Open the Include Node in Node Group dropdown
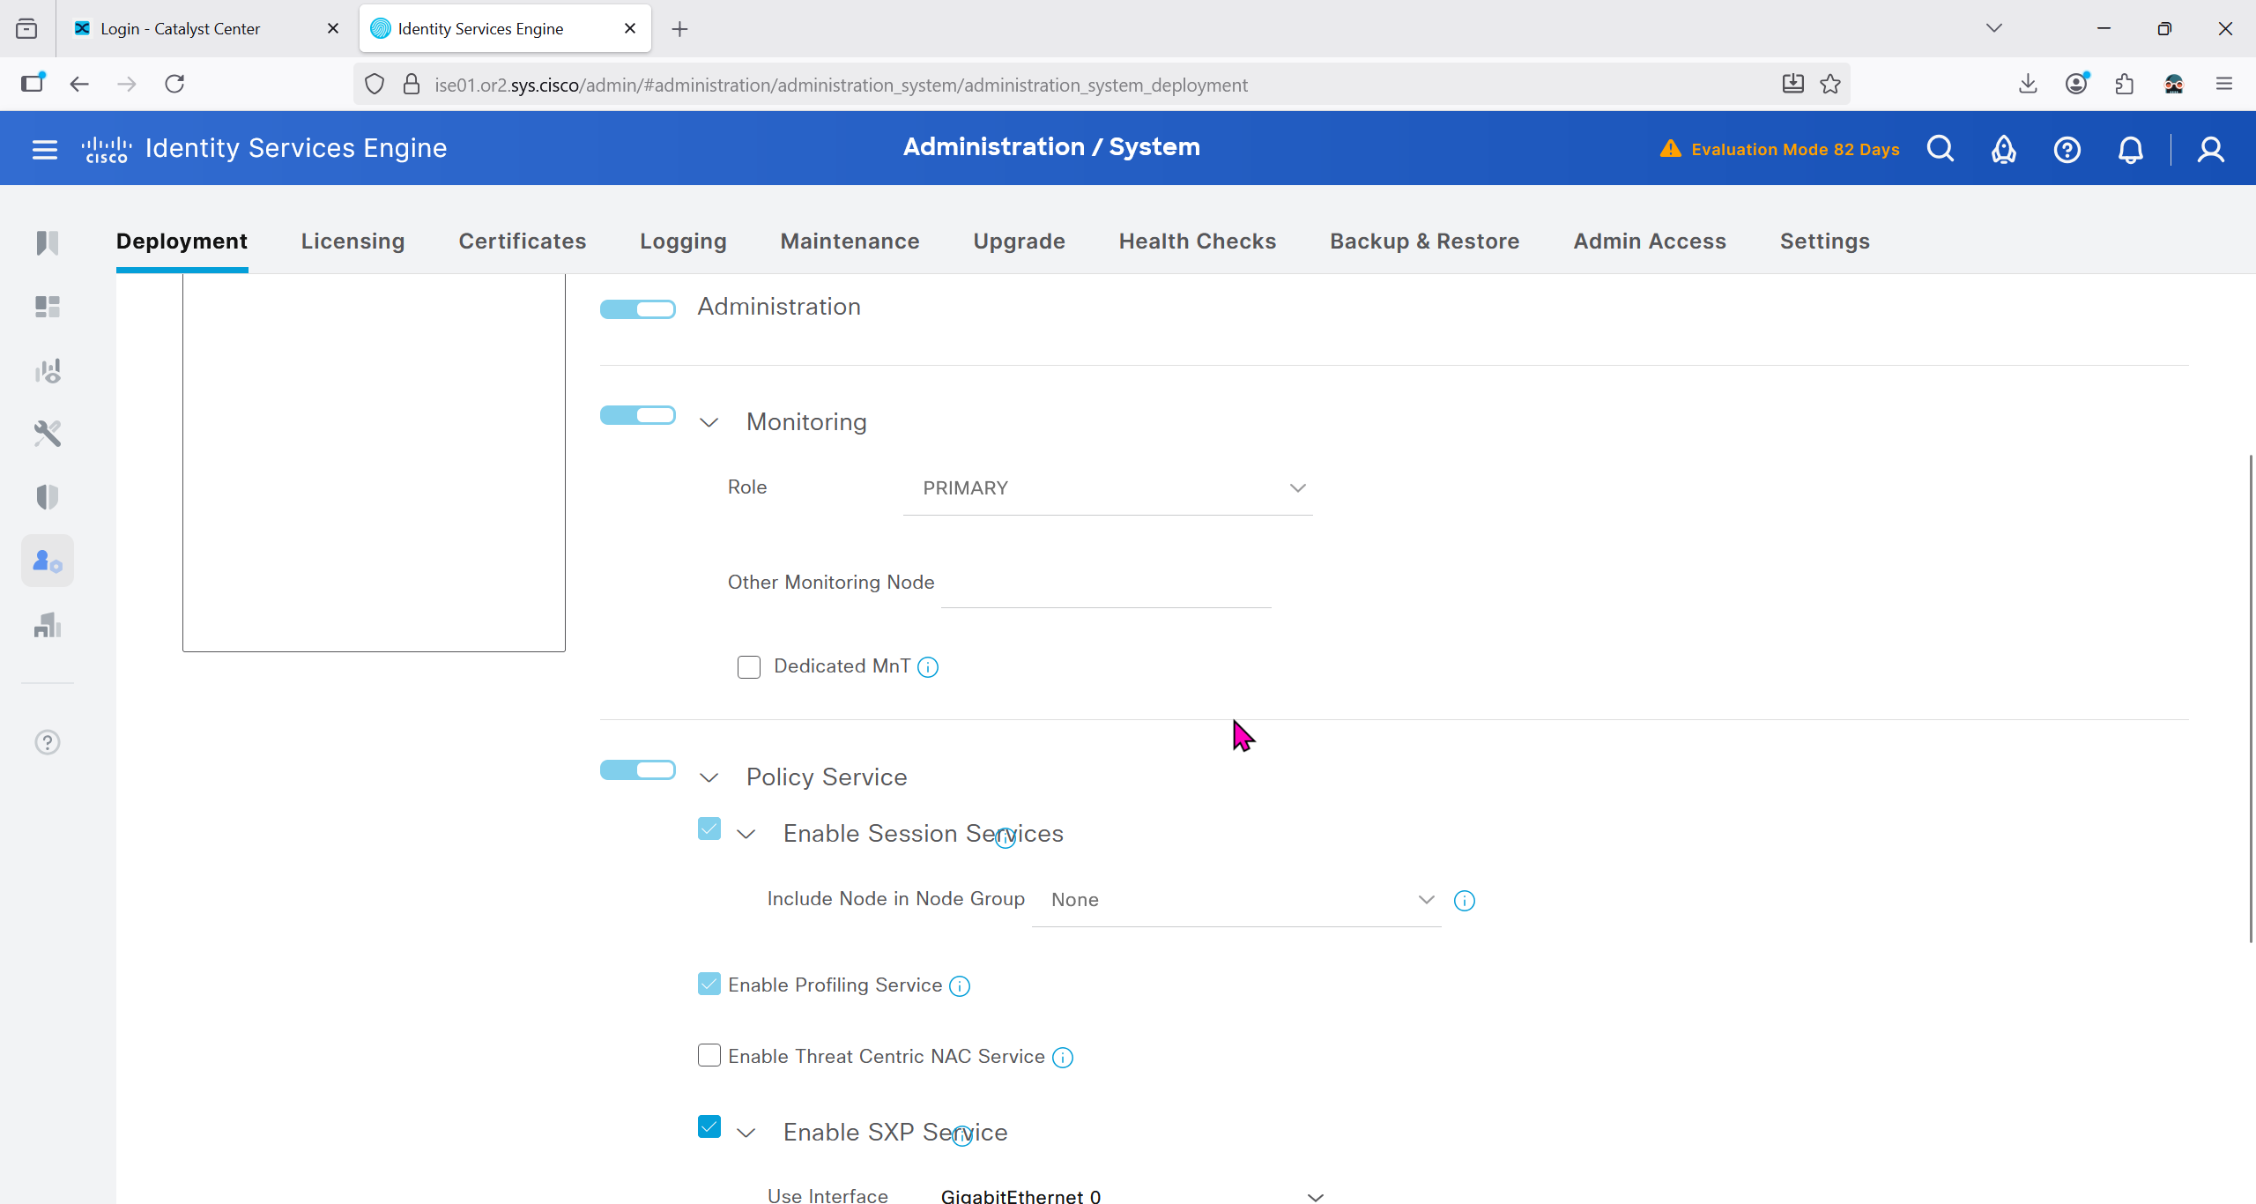The image size is (2256, 1204). click(x=1236, y=900)
